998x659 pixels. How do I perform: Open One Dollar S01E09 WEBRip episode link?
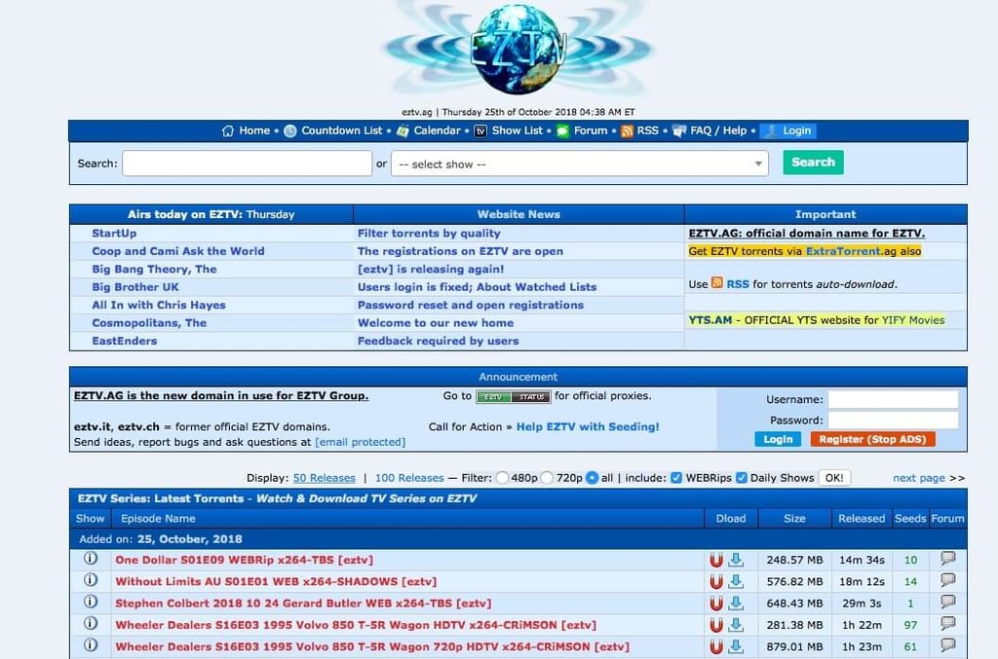click(245, 560)
